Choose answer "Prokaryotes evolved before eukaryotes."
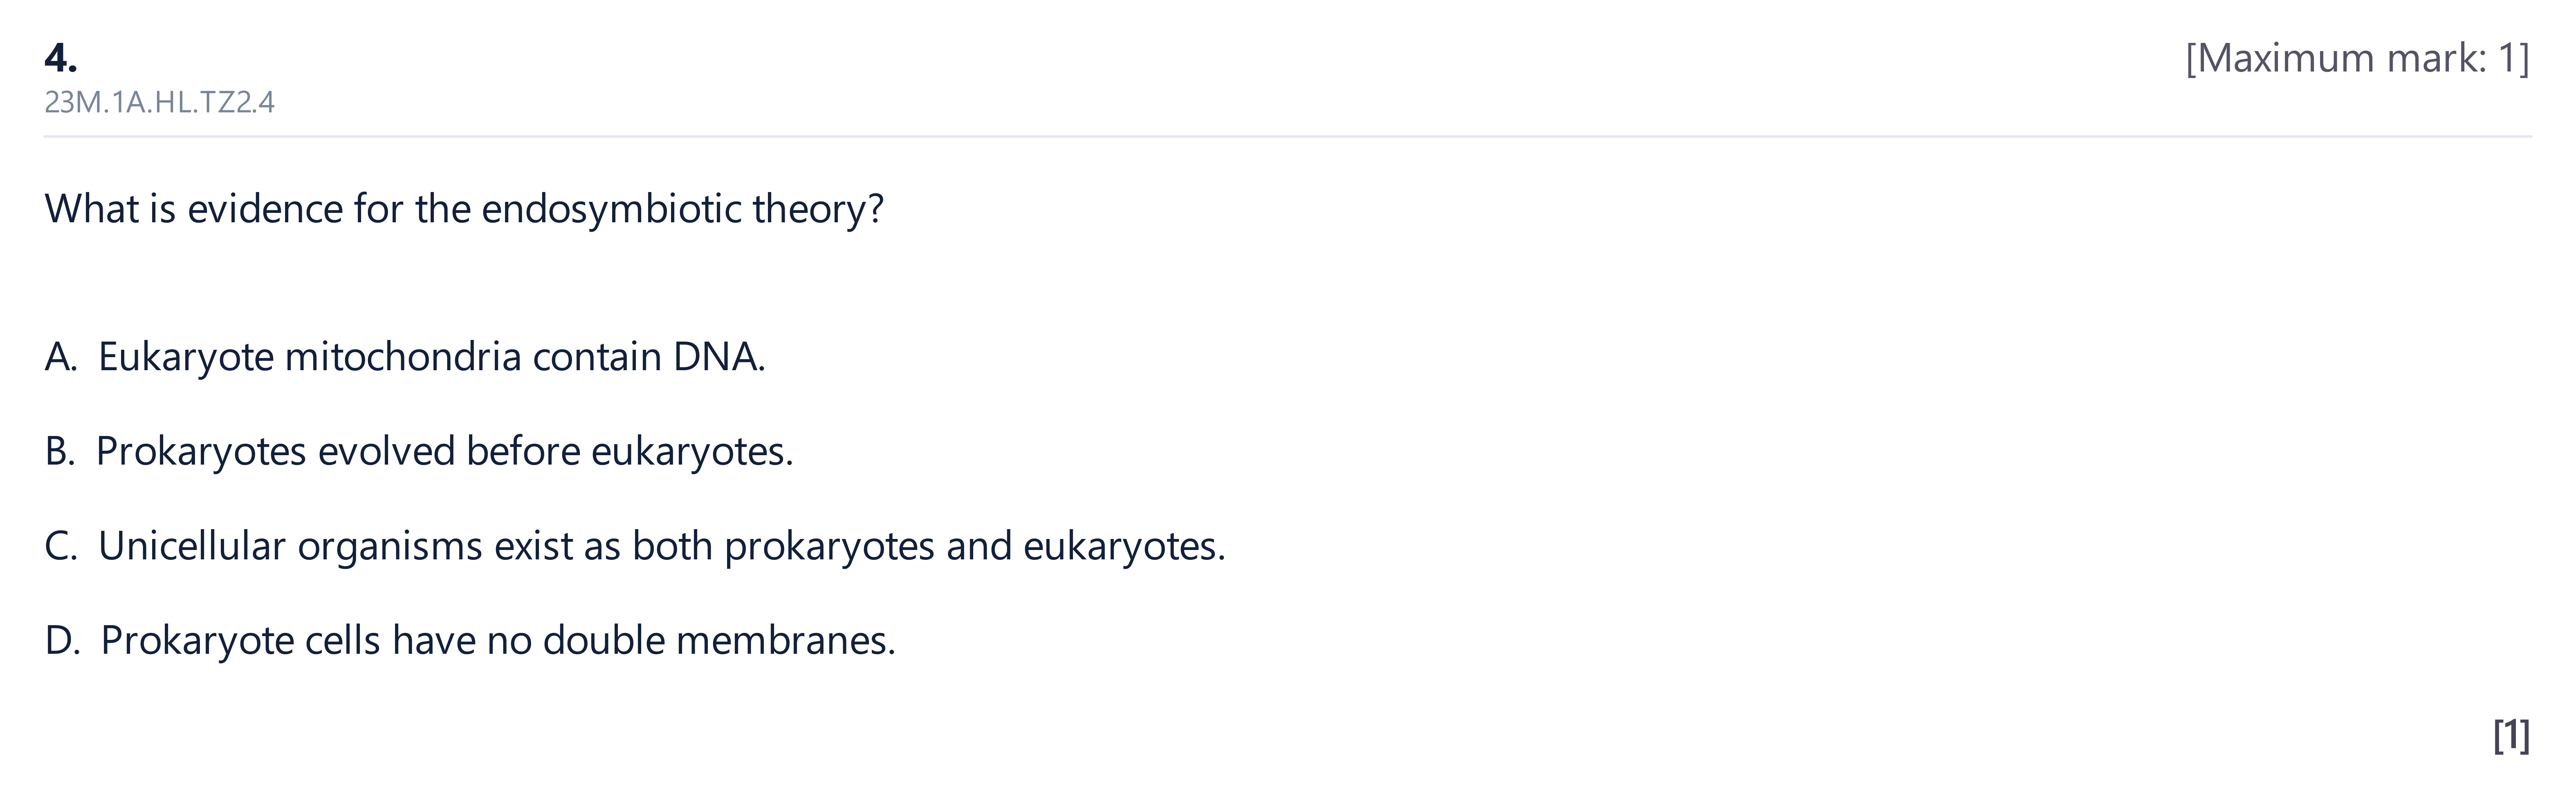 coord(444,452)
